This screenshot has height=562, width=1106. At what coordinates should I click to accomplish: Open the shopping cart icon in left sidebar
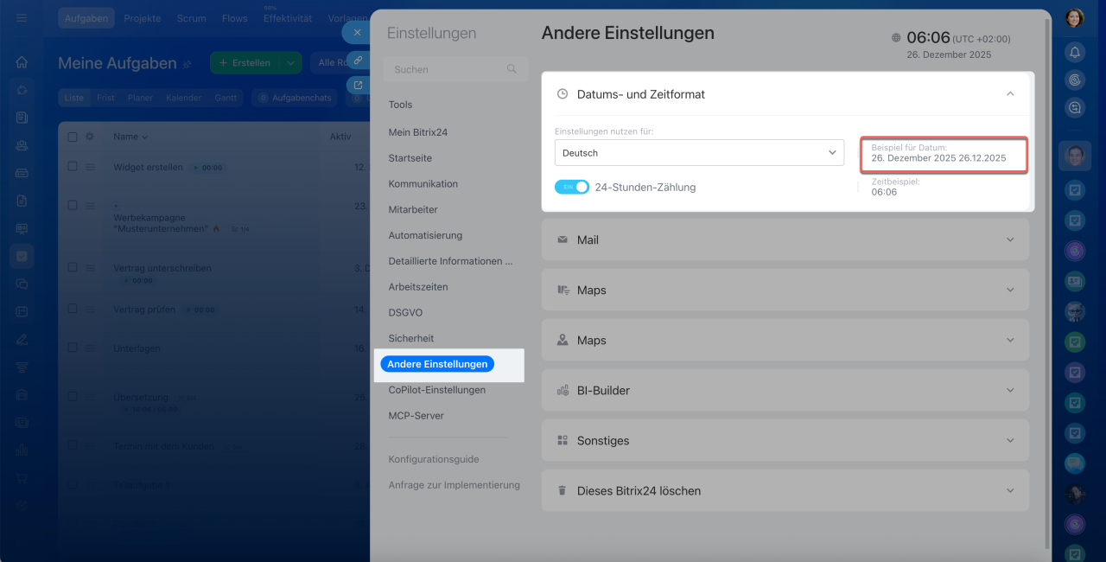coord(22,478)
